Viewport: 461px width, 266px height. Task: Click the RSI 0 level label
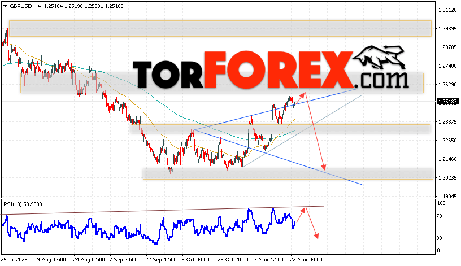438,251
